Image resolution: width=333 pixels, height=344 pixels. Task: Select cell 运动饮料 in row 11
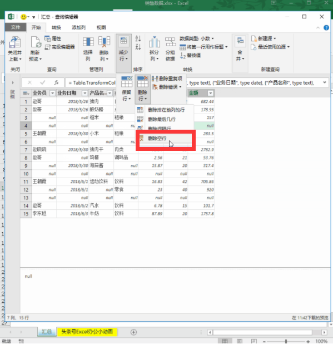click(x=101, y=181)
